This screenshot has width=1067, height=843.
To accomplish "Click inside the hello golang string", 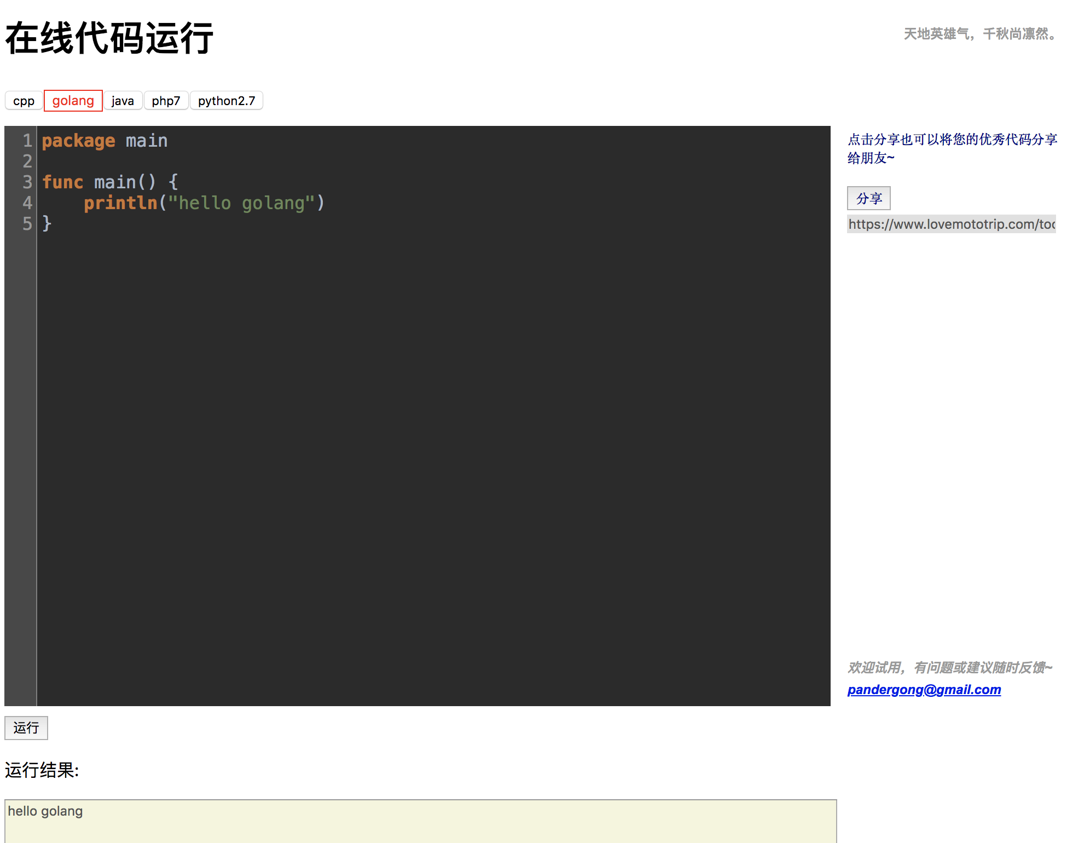I will [x=241, y=203].
